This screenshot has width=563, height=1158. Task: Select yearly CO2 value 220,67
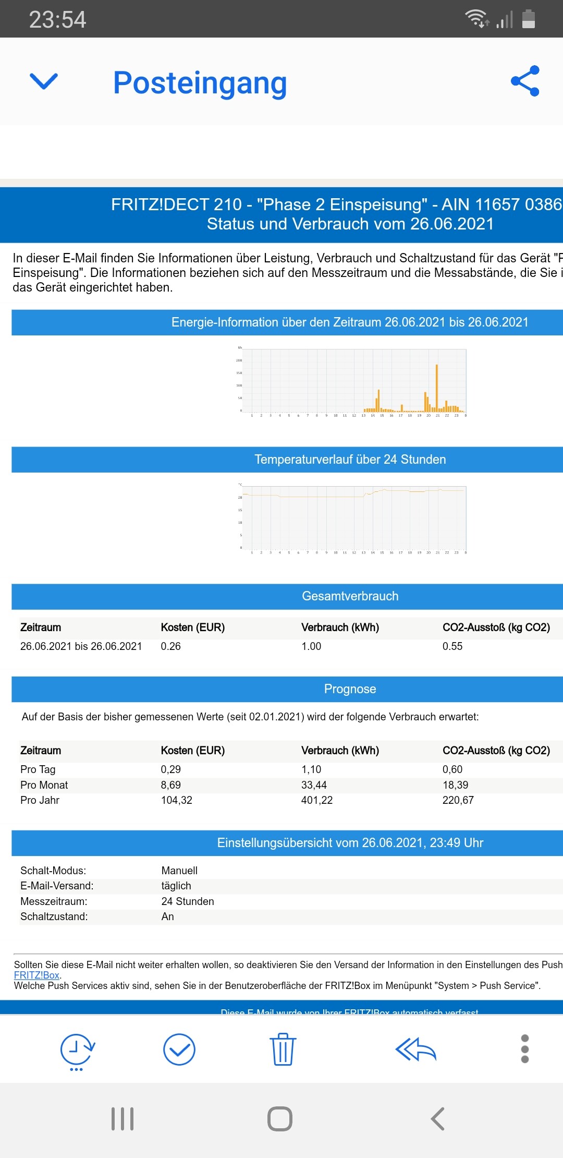tap(458, 800)
